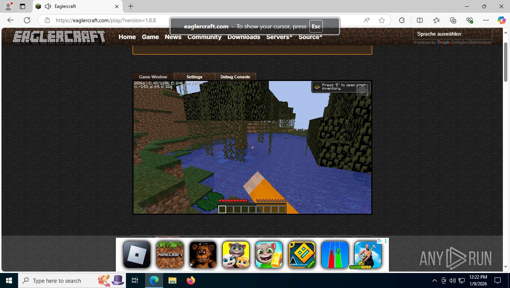Close the Eaglercraft tab
Image resolution: width=510 pixels, height=288 pixels.
point(117,6)
